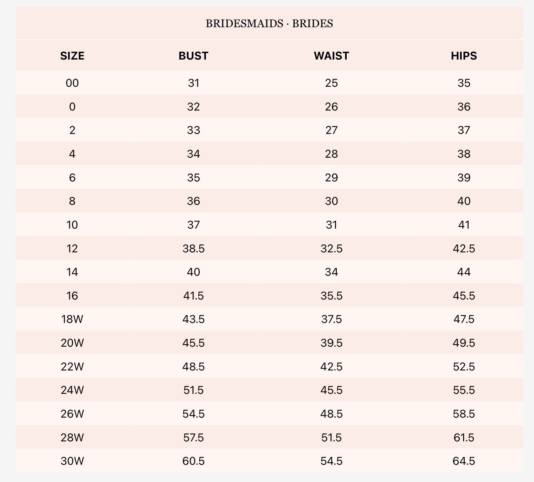The image size is (534, 482).
Task: Click the WAIST column header
Action: (x=331, y=56)
